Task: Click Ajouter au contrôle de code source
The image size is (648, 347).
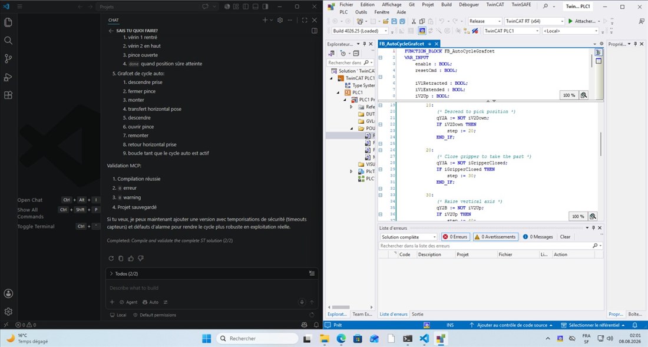Action: pyautogui.click(x=510, y=325)
